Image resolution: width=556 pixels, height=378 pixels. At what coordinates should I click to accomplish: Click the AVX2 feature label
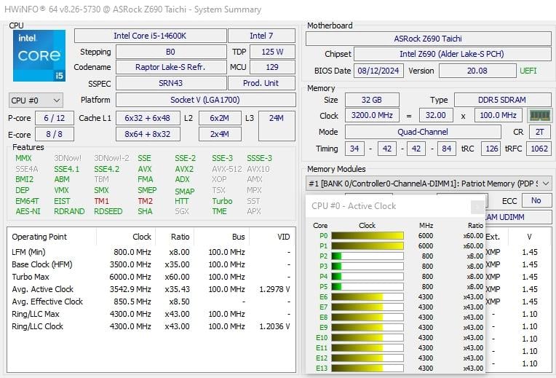(184, 169)
